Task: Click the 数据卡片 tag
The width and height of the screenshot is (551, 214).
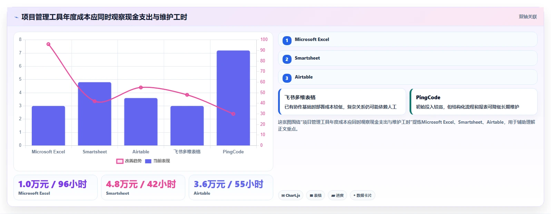Action: tap(362, 195)
